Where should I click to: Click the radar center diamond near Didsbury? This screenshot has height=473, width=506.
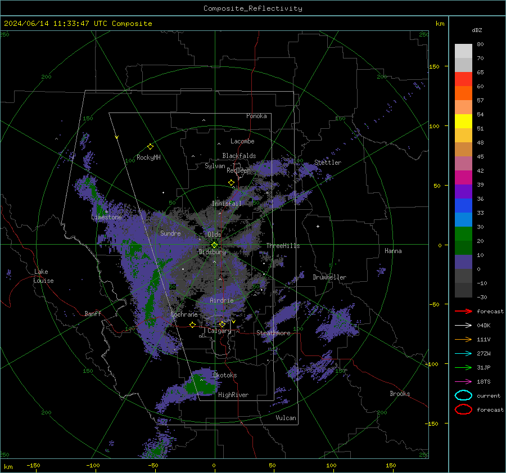click(x=214, y=245)
